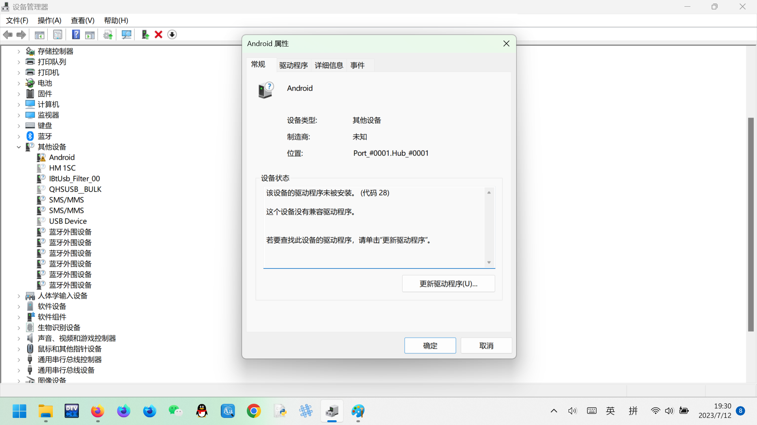The height and width of the screenshot is (425, 757).
Task: Open the 帮助(H) menu
Action: pos(116,20)
